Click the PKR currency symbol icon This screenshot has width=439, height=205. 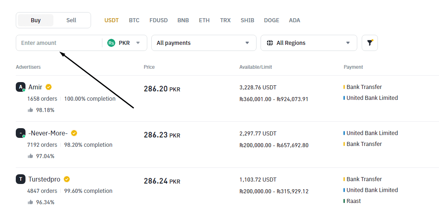111,43
